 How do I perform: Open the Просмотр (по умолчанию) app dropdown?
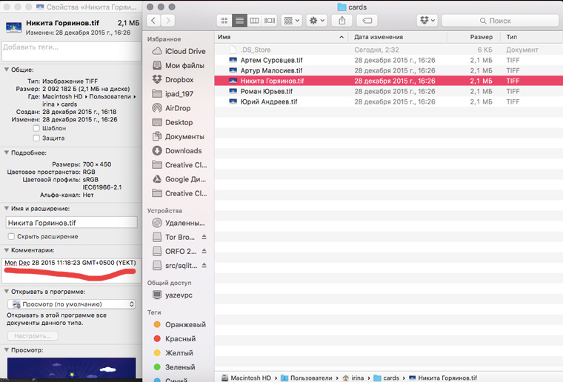point(71,304)
